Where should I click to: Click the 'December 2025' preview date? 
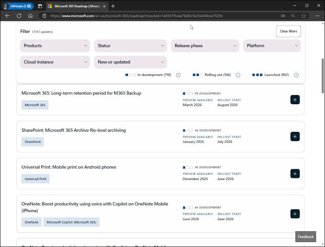tap(195, 179)
